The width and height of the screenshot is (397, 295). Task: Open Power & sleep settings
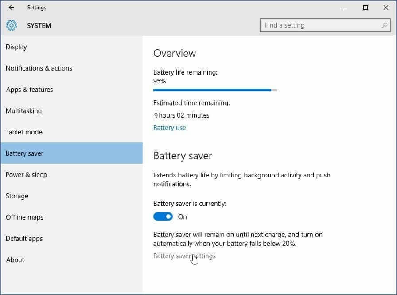click(x=26, y=175)
